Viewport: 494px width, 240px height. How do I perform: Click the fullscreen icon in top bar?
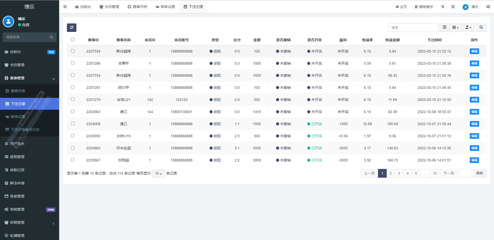(x=453, y=7)
